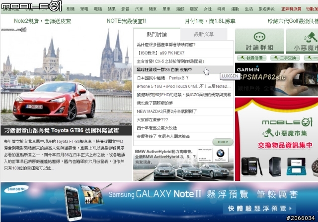Click the 快體驗懸浮預覽 button in the Samsung banner
The width and height of the screenshot is (318, 222).
[x=259, y=208]
